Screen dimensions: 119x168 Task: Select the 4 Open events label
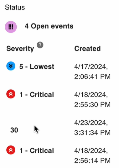click(49, 26)
